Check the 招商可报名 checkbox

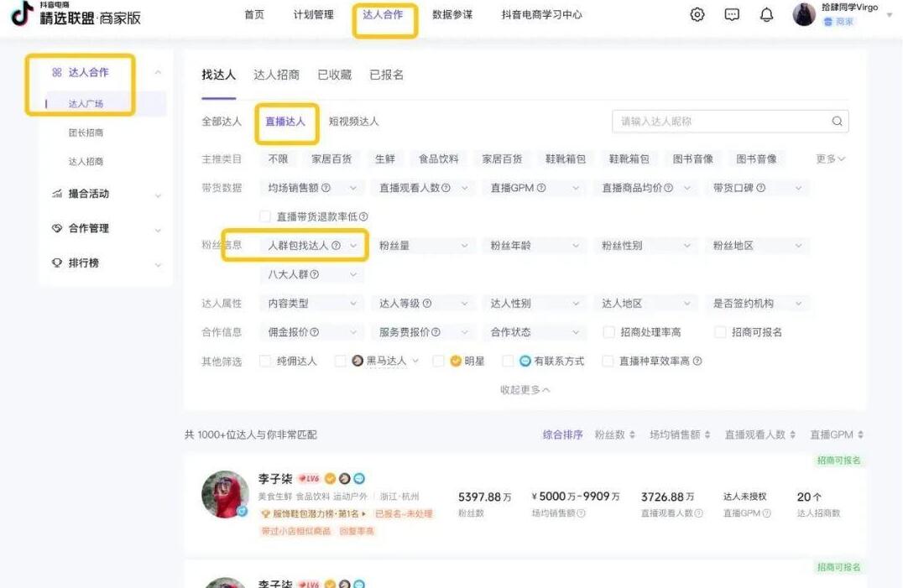(720, 332)
